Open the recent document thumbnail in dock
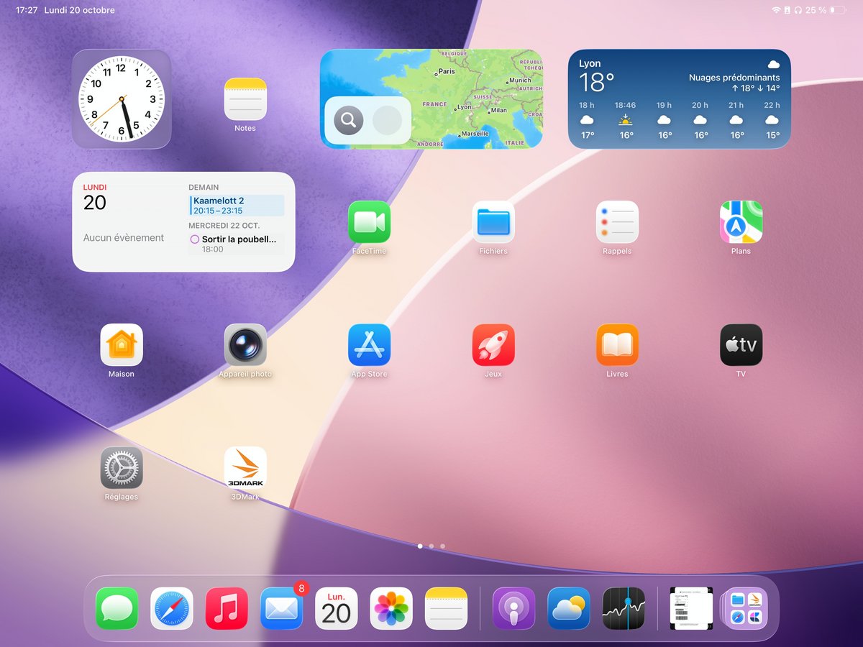 pyautogui.click(x=690, y=608)
